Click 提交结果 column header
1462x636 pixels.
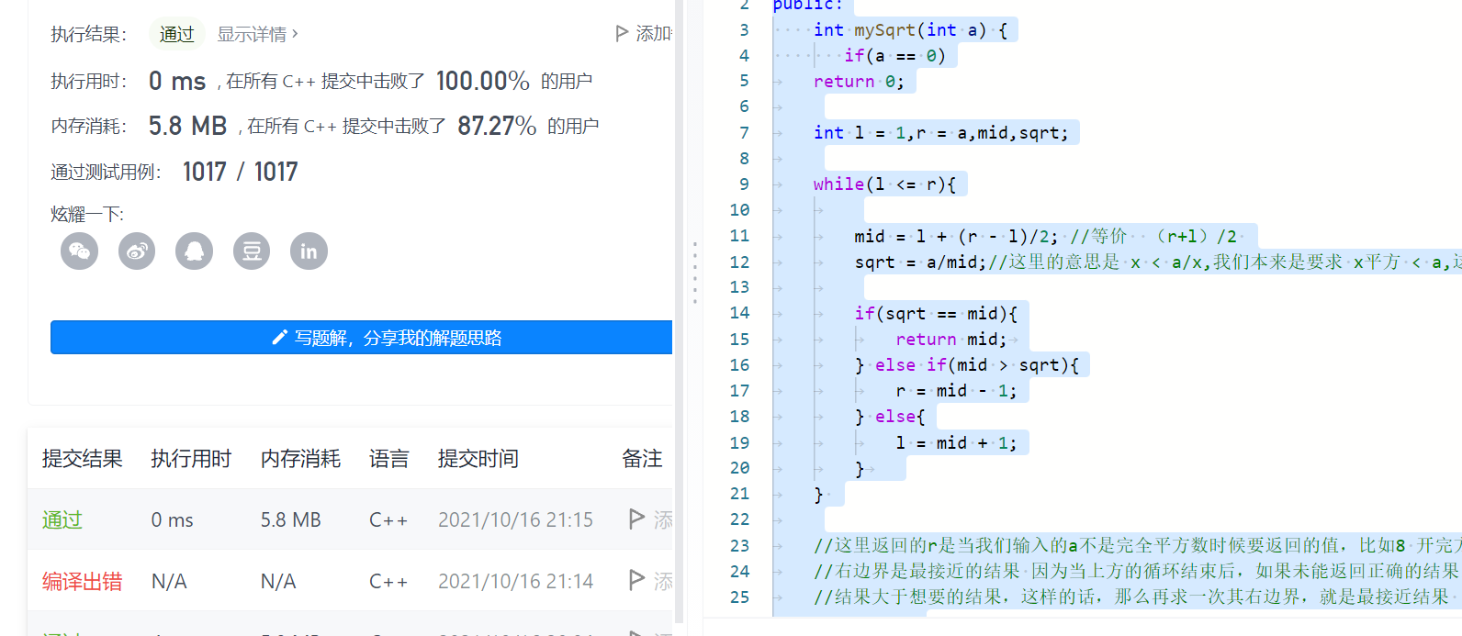83,458
